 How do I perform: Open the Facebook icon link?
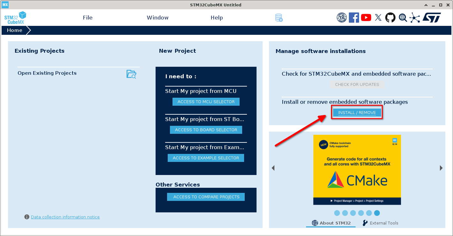click(x=354, y=18)
